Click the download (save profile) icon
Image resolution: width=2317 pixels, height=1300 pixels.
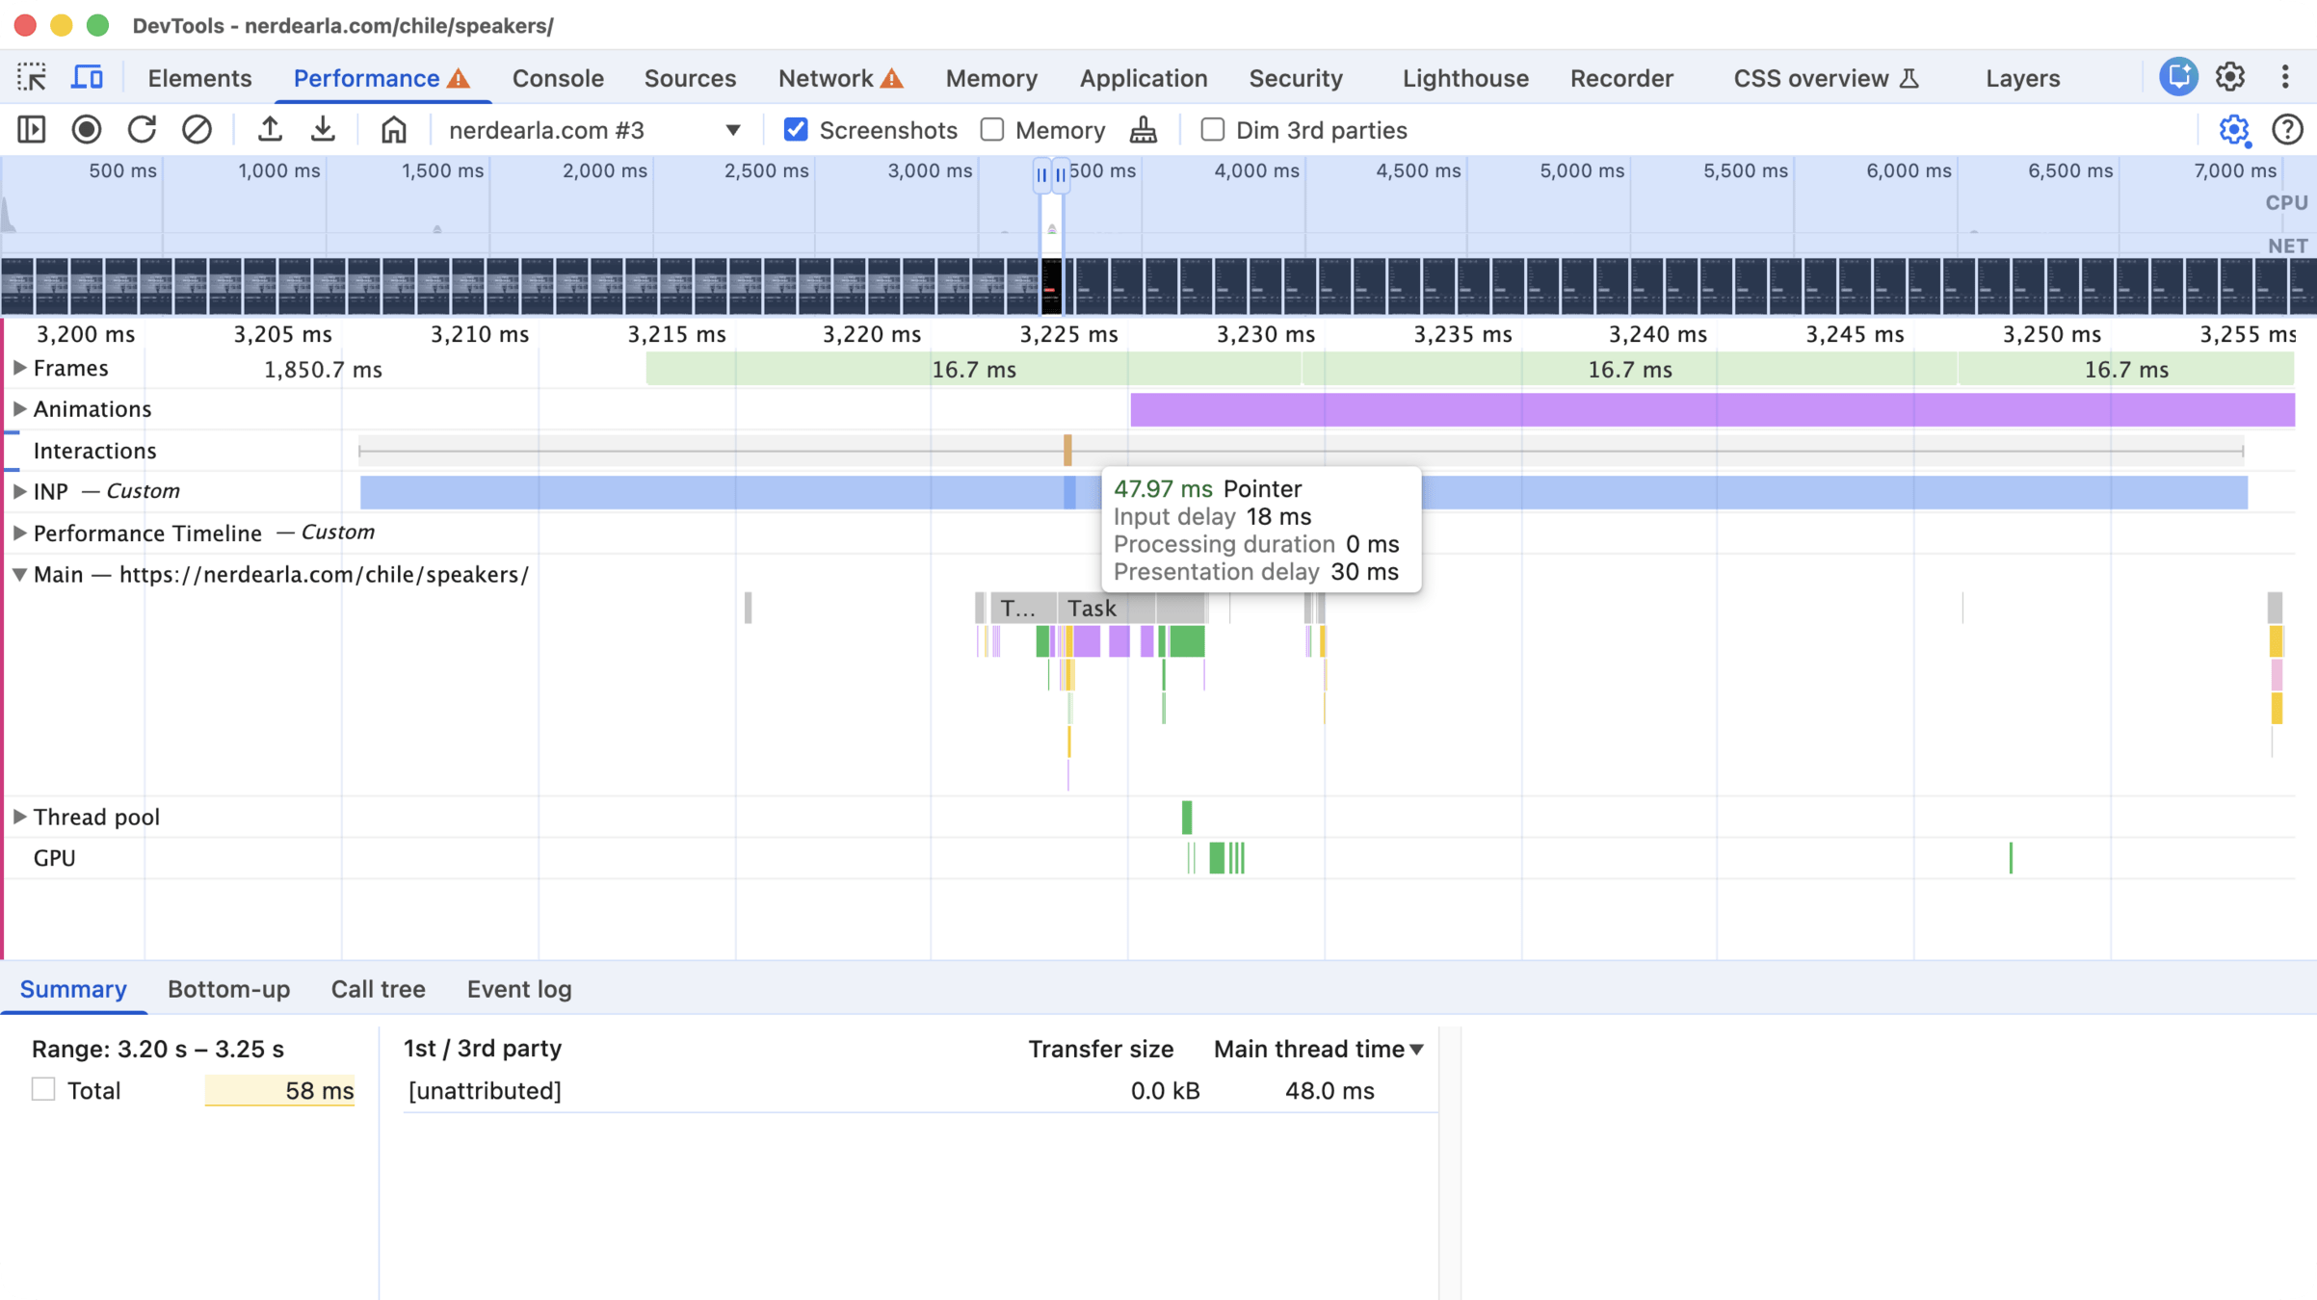[324, 130]
